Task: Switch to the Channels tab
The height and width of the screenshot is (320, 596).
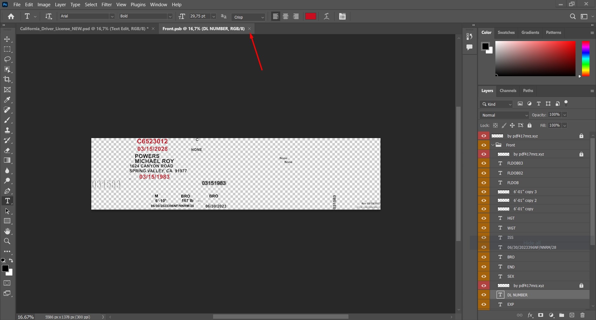Action: click(x=508, y=90)
